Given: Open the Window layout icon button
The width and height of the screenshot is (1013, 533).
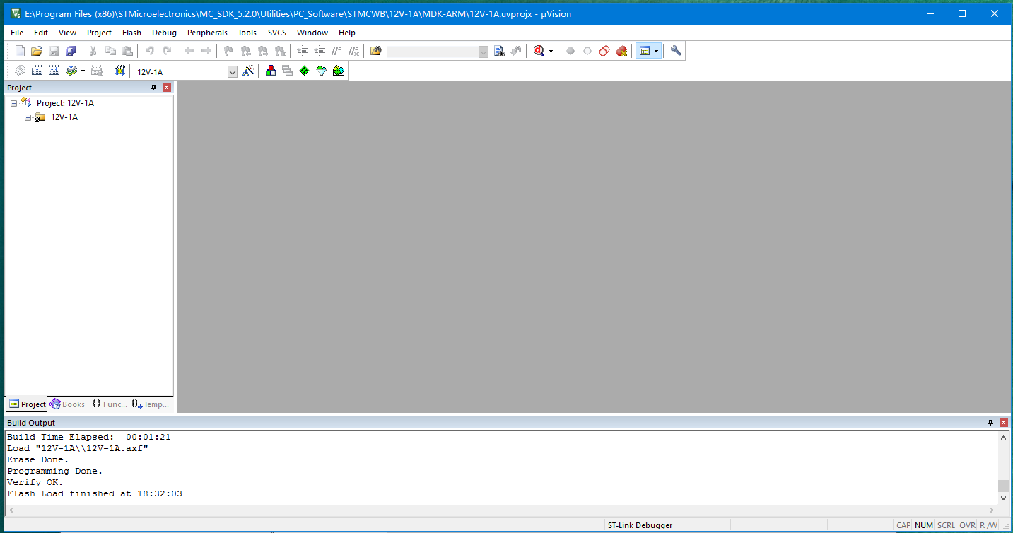Looking at the screenshot, I should [644, 51].
